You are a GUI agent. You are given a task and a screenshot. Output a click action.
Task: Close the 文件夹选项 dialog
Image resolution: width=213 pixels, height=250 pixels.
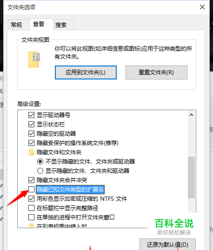tap(202, 7)
